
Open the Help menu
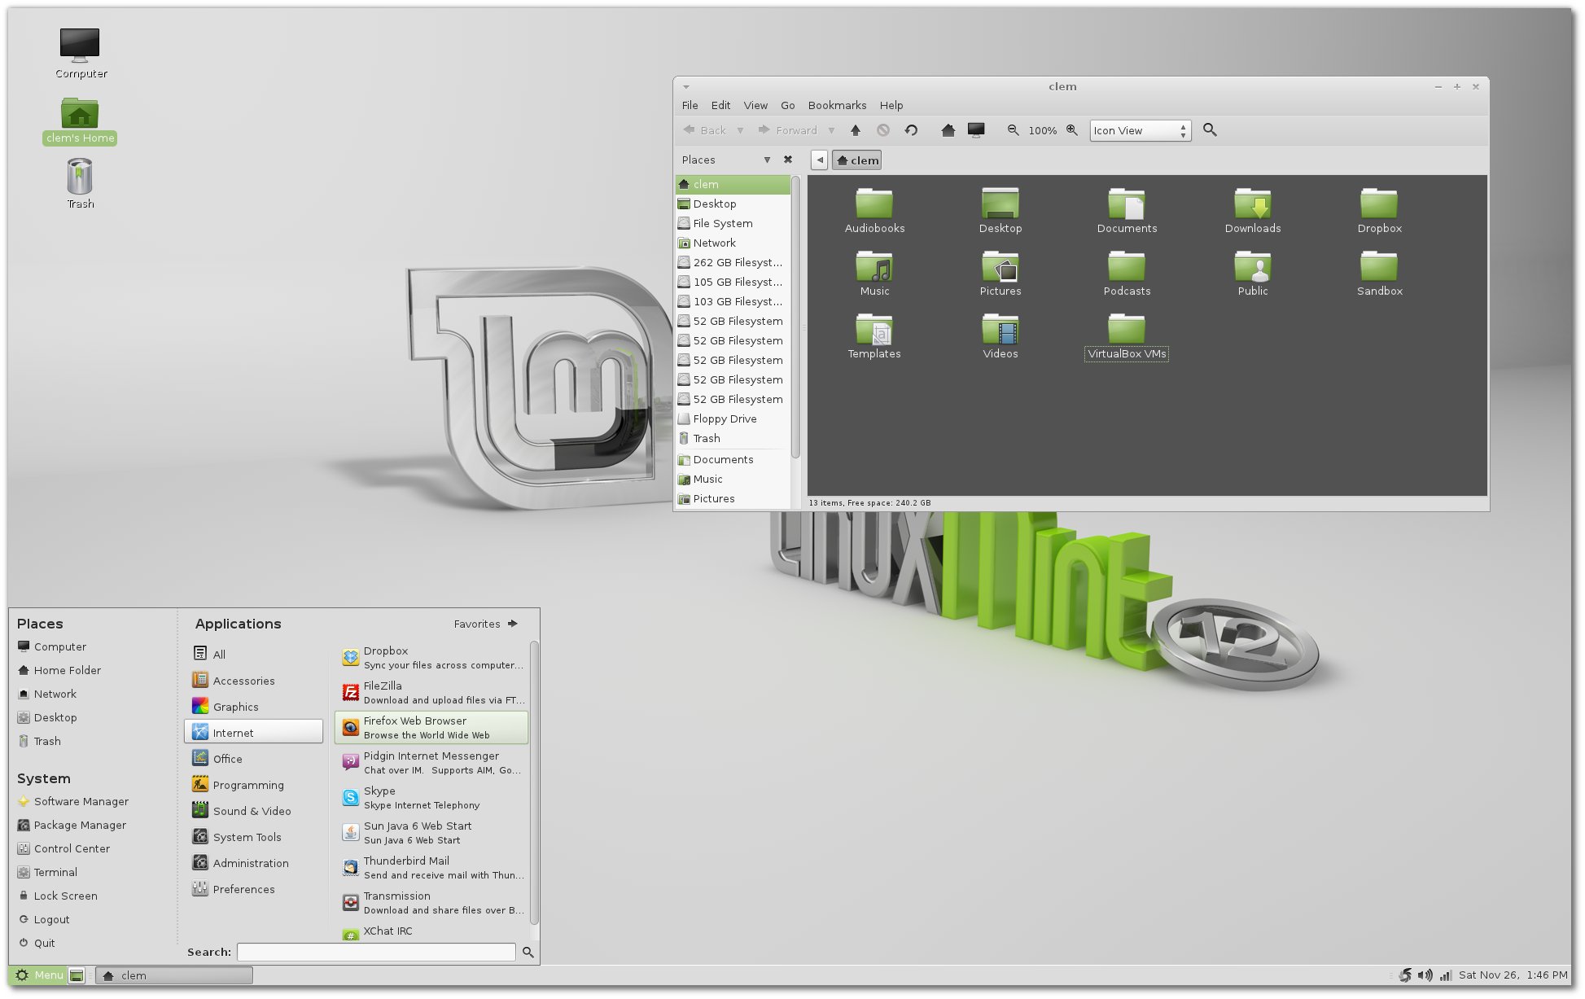pos(891,105)
